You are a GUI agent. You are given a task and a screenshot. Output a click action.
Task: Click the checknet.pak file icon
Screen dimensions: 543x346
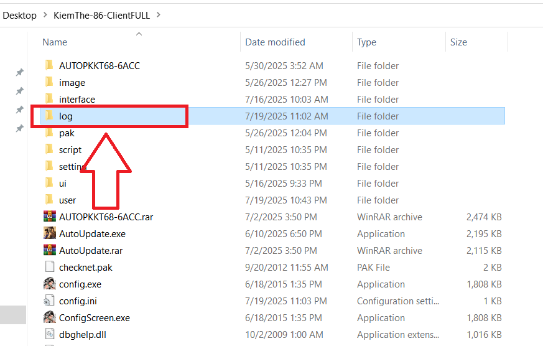50,268
